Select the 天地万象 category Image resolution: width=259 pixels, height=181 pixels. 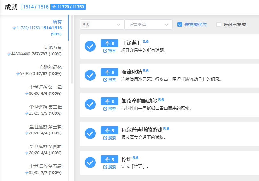coord(34,51)
